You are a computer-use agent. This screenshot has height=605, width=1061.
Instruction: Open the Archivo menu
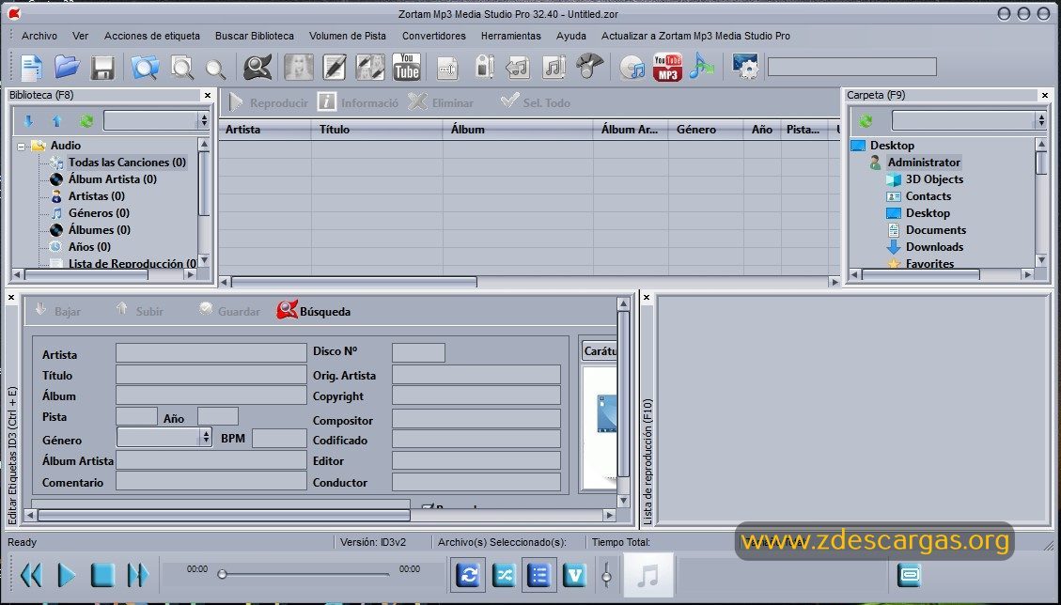(x=39, y=36)
